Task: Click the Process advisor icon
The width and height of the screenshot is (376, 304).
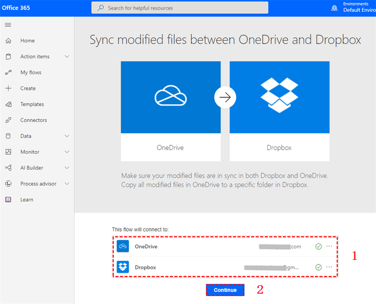Action: (8, 184)
